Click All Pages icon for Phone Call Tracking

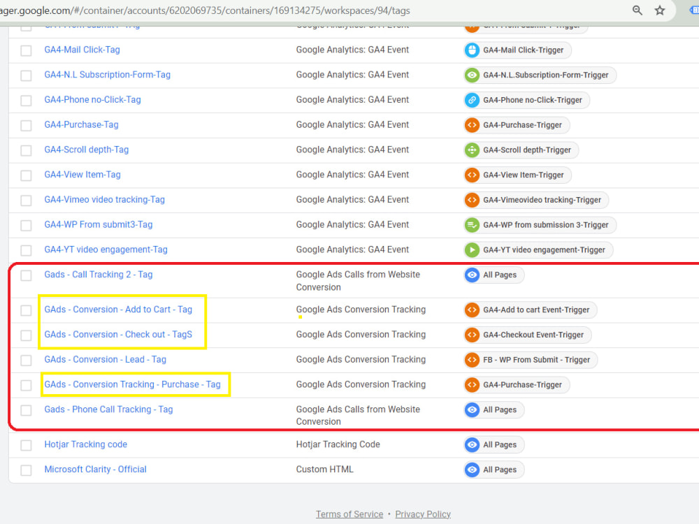click(x=472, y=409)
